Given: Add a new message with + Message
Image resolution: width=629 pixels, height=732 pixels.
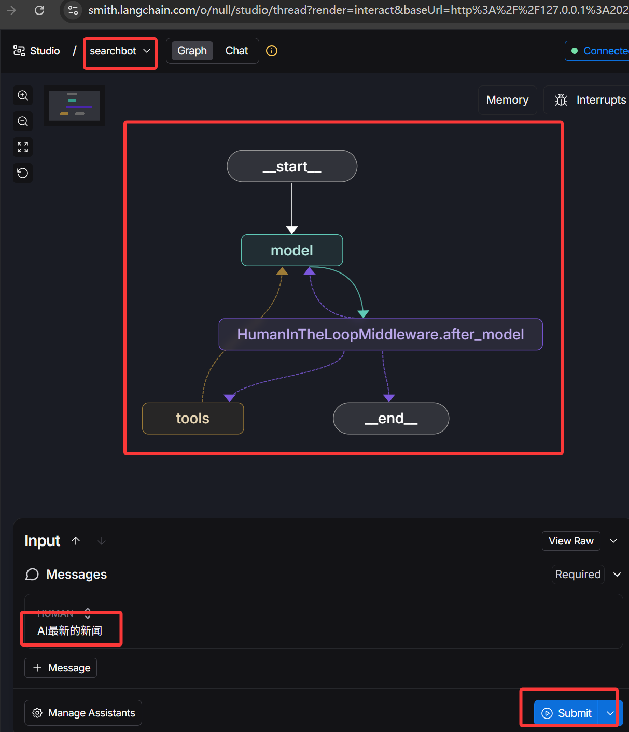Looking at the screenshot, I should [x=61, y=668].
